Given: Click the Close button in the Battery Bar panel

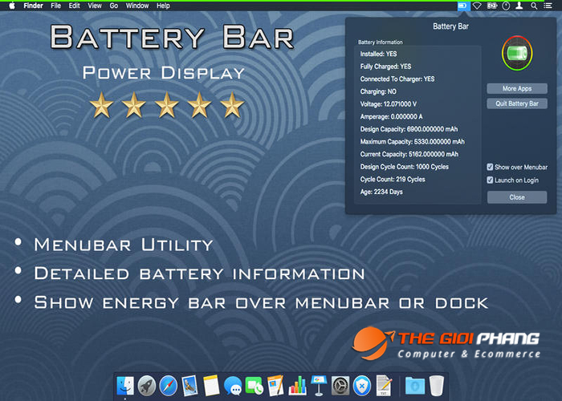Looking at the screenshot, I should point(517,197).
